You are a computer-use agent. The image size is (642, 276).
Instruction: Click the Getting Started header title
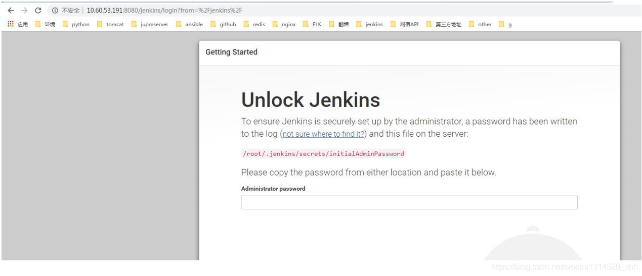pos(231,52)
